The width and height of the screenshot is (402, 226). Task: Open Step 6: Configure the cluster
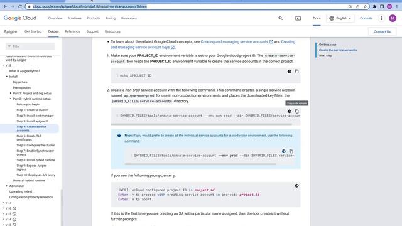pyautogui.click(x=36, y=145)
